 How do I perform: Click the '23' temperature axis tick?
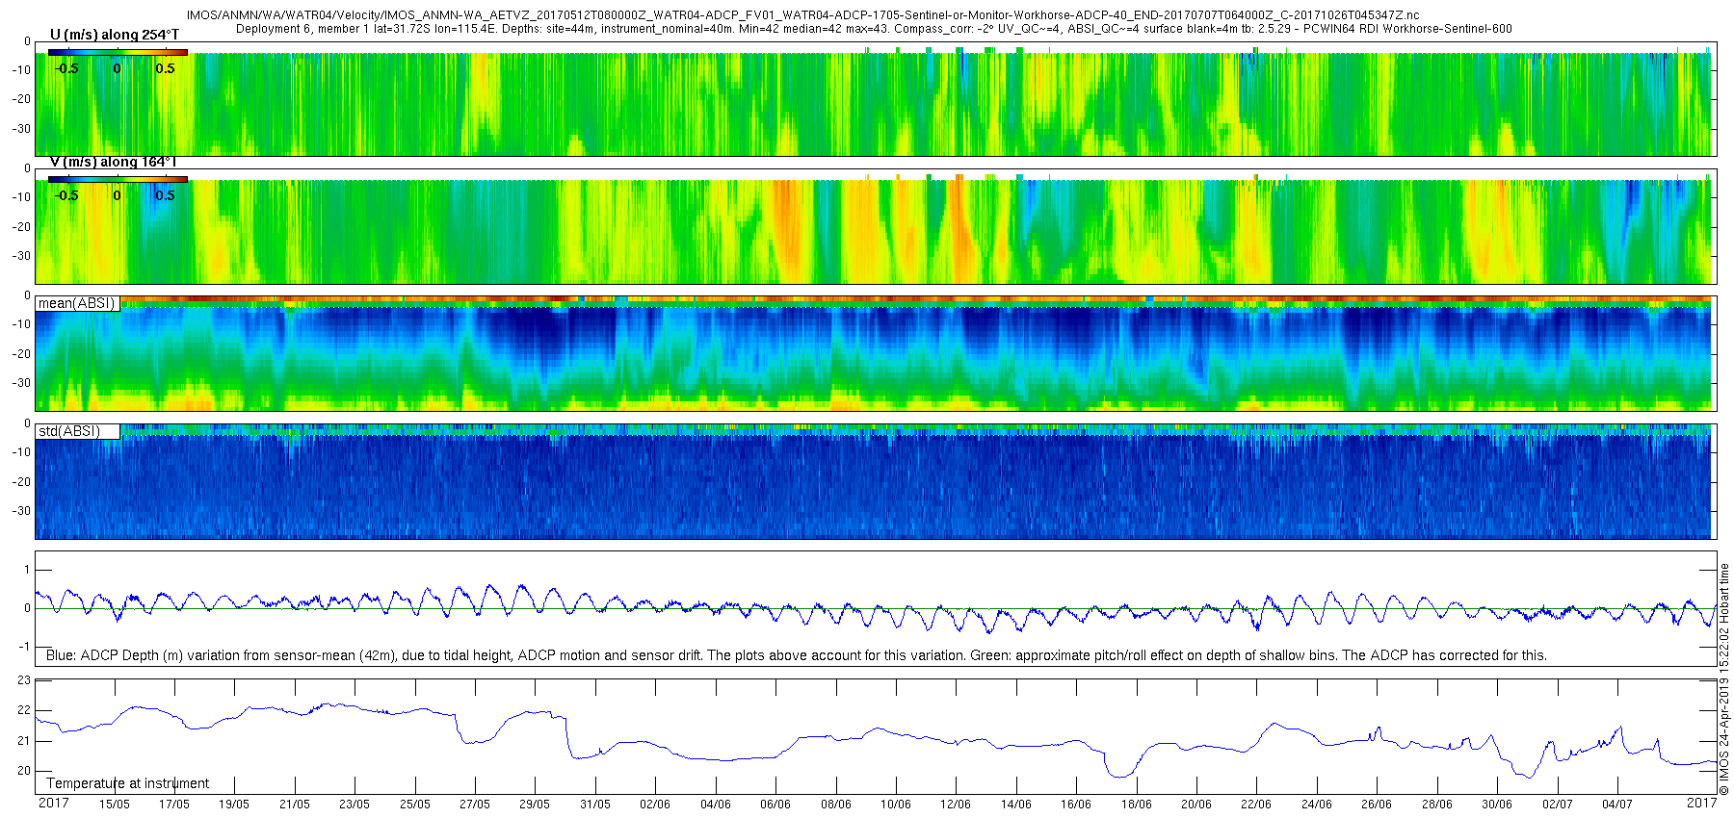pos(24,680)
